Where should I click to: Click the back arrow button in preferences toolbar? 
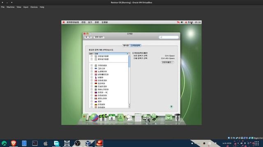pos(86,37)
